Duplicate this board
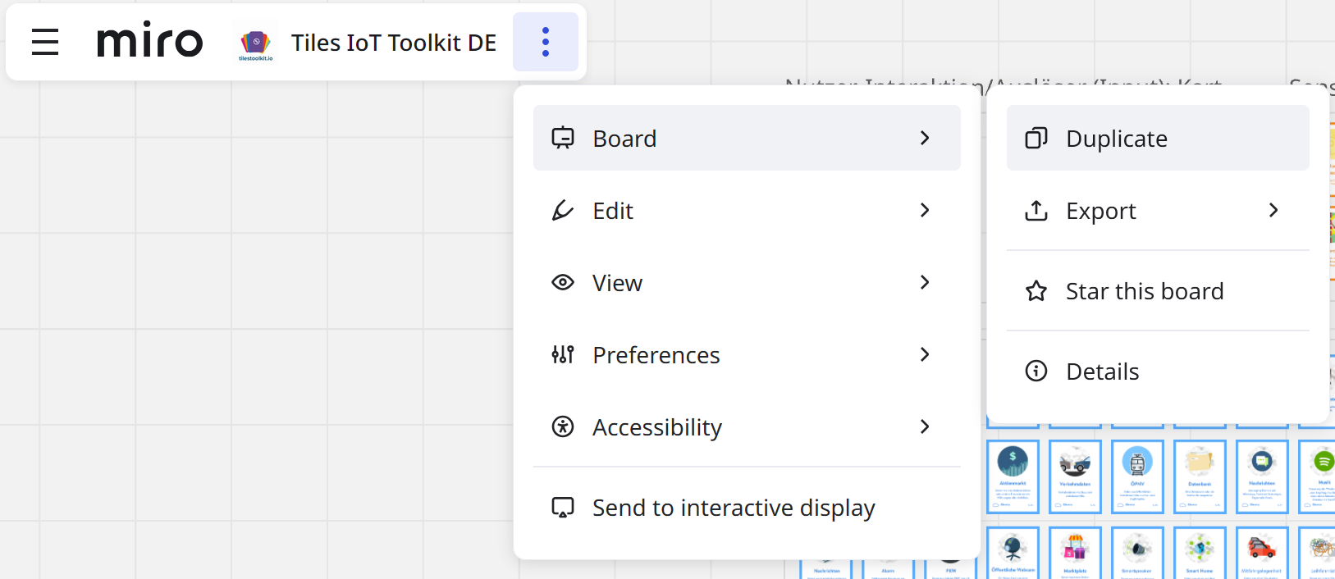Viewport: 1335px width, 579px height. [1157, 138]
